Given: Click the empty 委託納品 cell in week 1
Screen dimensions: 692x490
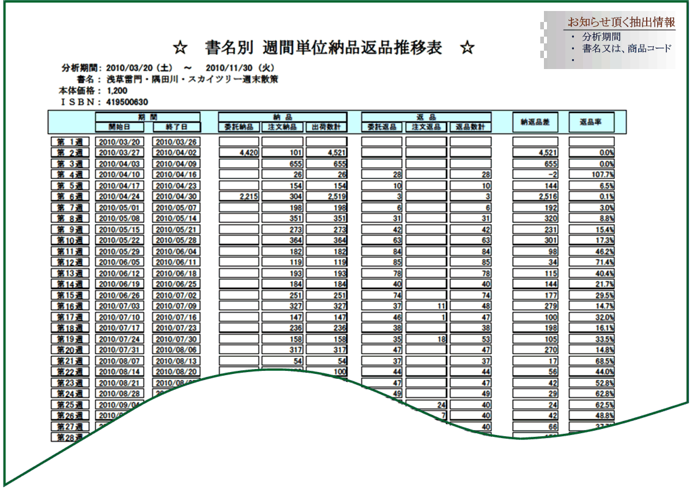Looking at the screenshot, I should pos(239,142).
